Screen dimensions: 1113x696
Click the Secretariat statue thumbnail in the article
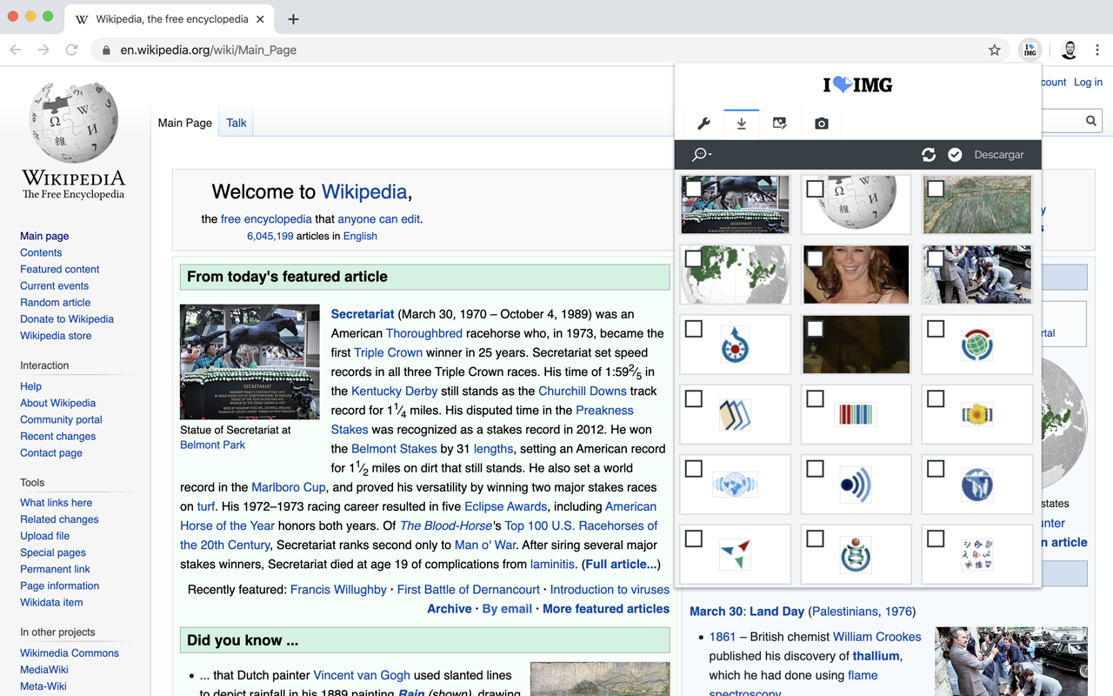click(250, 362)
